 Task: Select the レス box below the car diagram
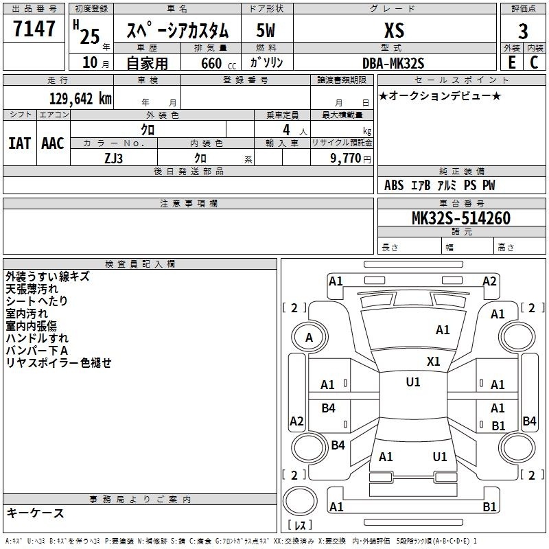[300, 526]
